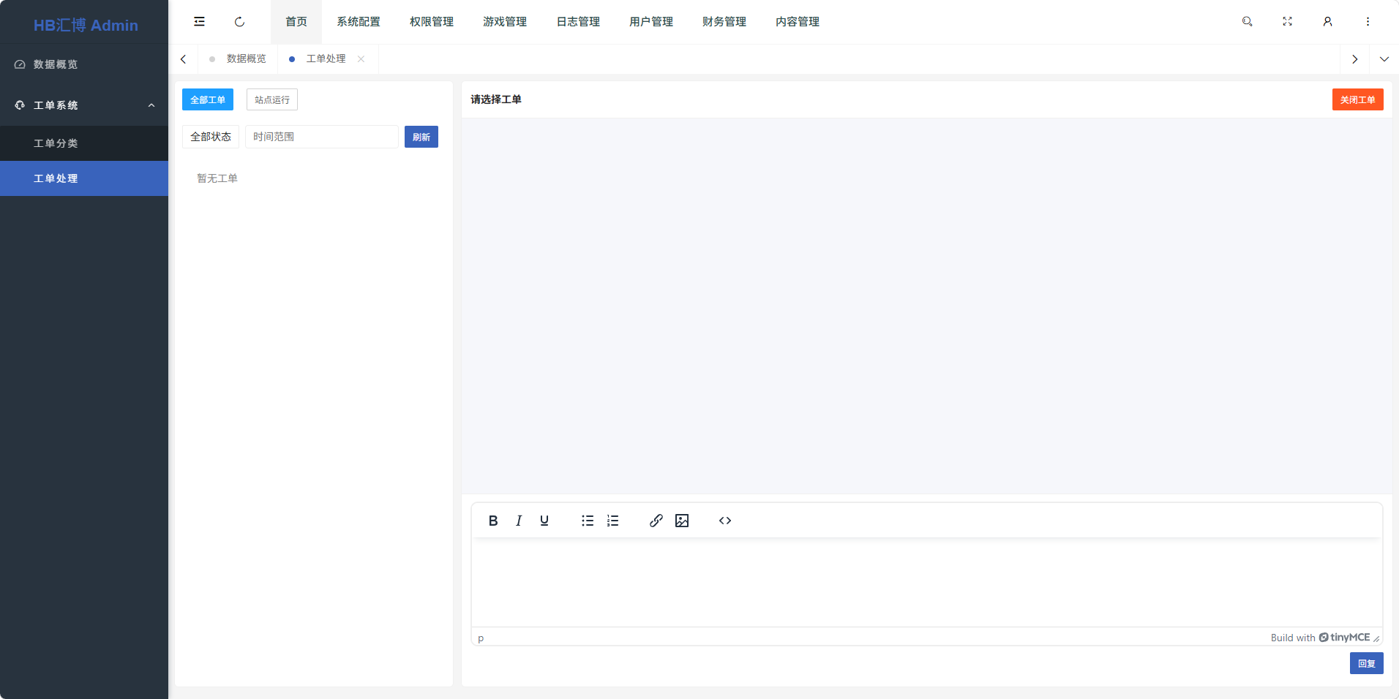The image size is (1399, 699).
Task: Open the 内容管理 top menu
Action: point(798,22)
